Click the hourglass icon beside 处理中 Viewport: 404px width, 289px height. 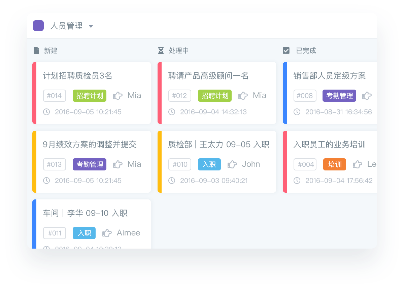tap(161, 51)
